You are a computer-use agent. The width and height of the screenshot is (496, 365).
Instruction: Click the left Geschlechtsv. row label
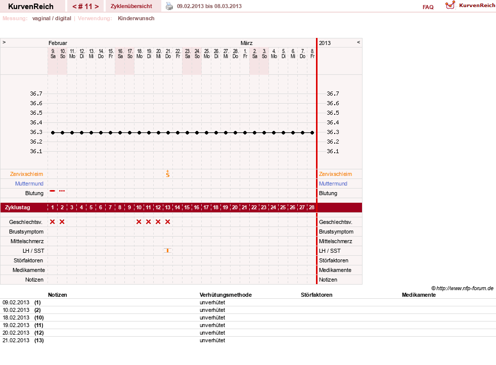(x=26, y=222)
